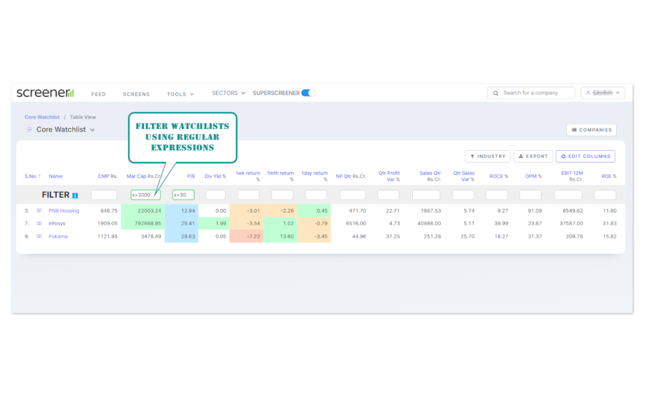Image resolution: width=646 pixels, height=403 pixels.
Task: Sort by the Qtr Profit Var % column
Action: (x=389, y=176)
